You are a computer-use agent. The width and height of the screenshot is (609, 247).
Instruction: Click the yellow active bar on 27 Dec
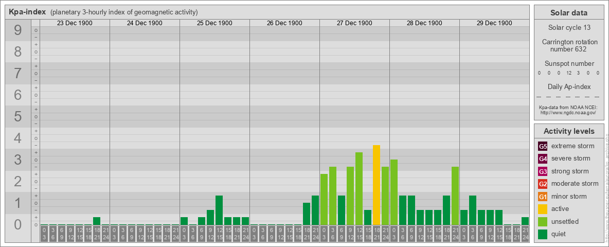click(x=377, y=185)
